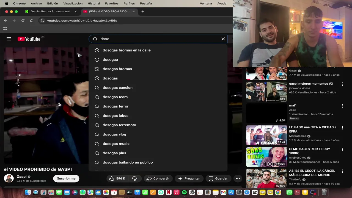Select suggestion 'dosogas plus'

point(158,153)
